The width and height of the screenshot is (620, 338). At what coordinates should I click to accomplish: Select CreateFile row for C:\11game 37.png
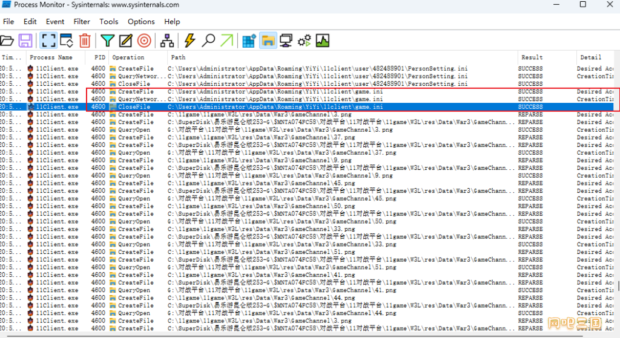(307, 137)
